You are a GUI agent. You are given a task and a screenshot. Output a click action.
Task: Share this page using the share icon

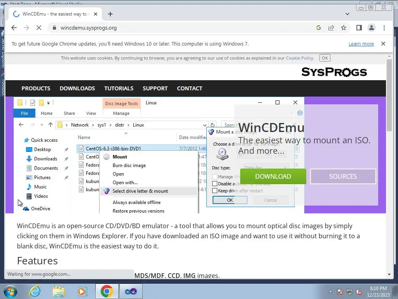pyautogui.click(x=331, y=28)
